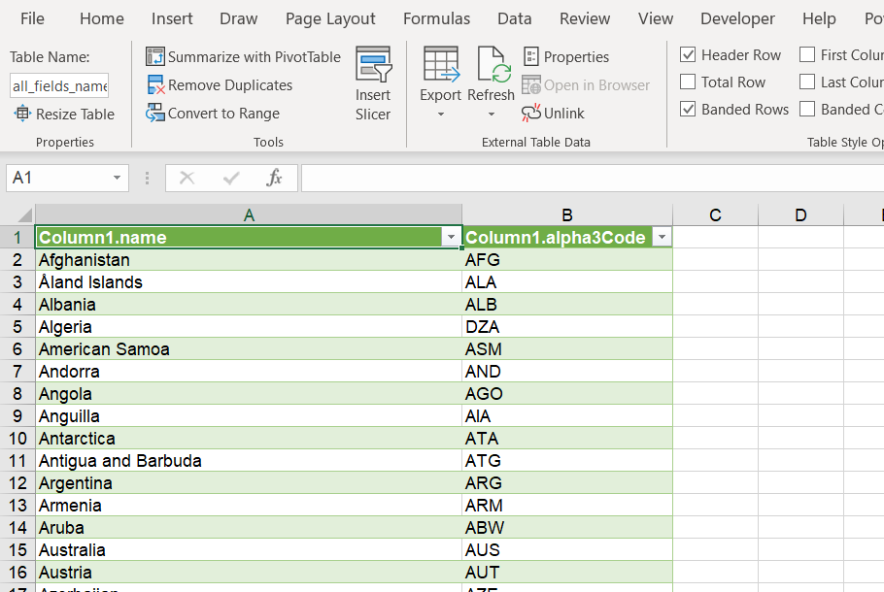The height and width of the screenshot is (592, 884).
Task: Select the cell containing Australia
Action: 249,549
